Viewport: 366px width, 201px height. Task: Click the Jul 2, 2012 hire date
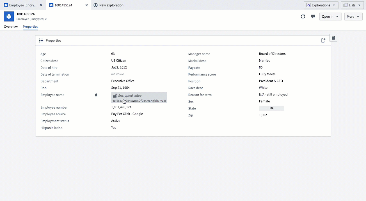click(x=119, y=67)
